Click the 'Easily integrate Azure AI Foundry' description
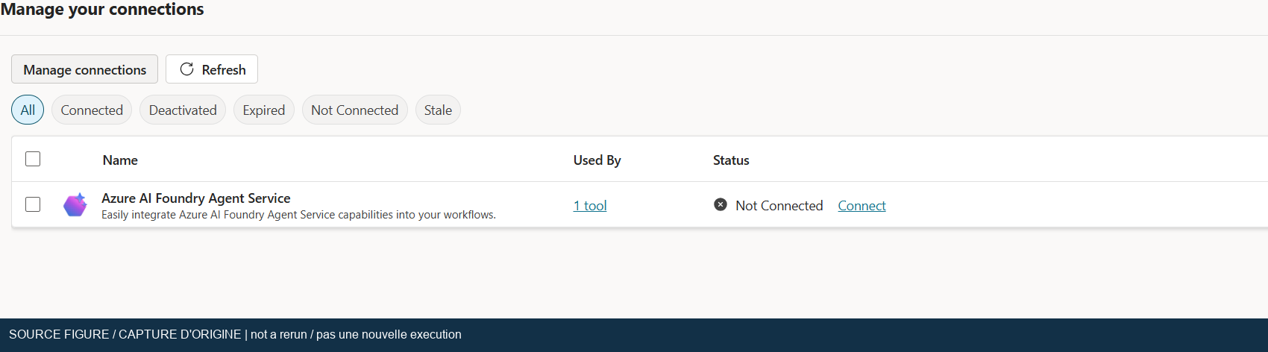 (x=298, y=215)
